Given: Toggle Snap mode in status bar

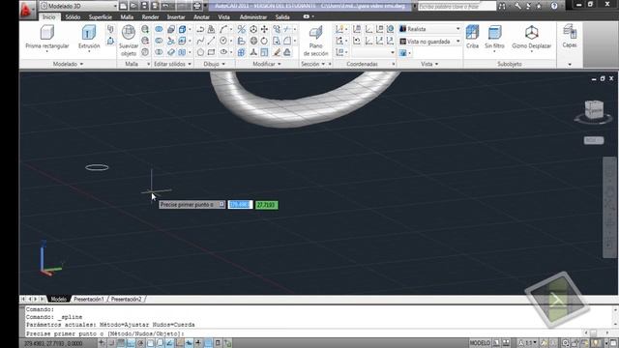Looking at the screenshot, I should click(x=112, y=343).
